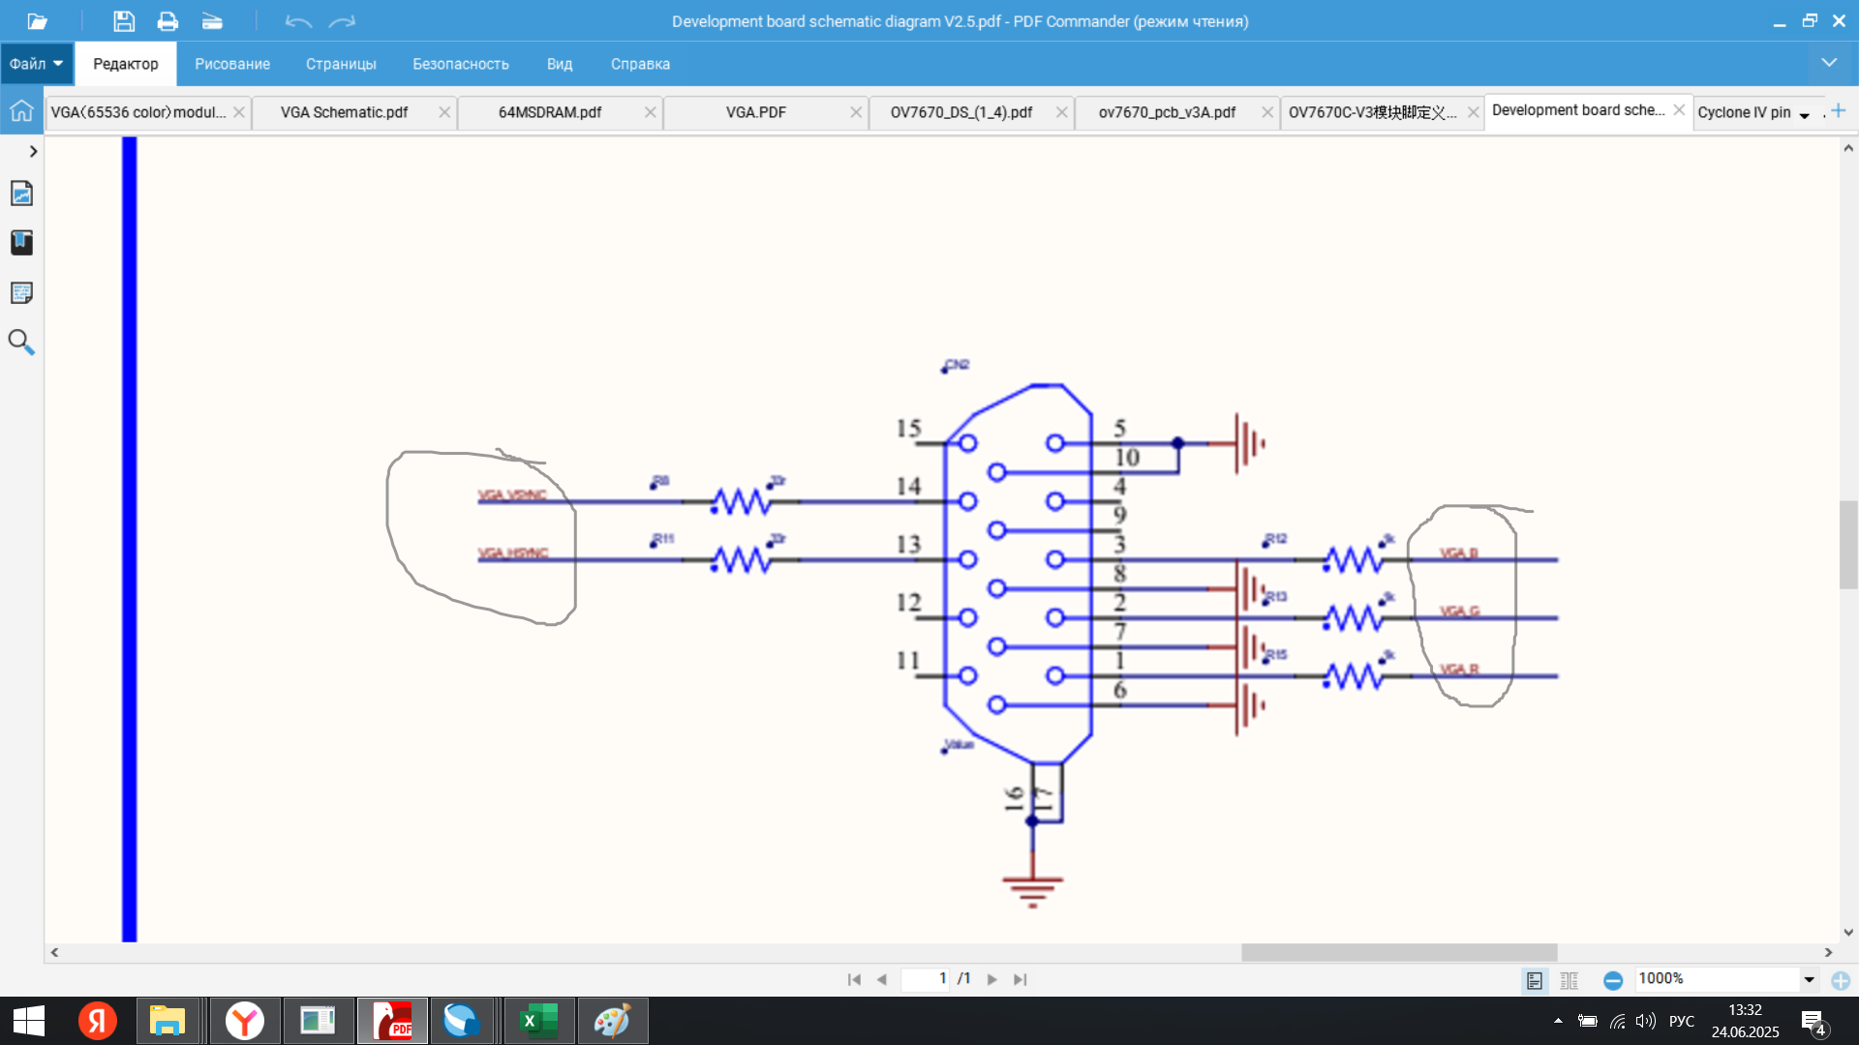Click the Save icon in title bar

click(124, 21)
